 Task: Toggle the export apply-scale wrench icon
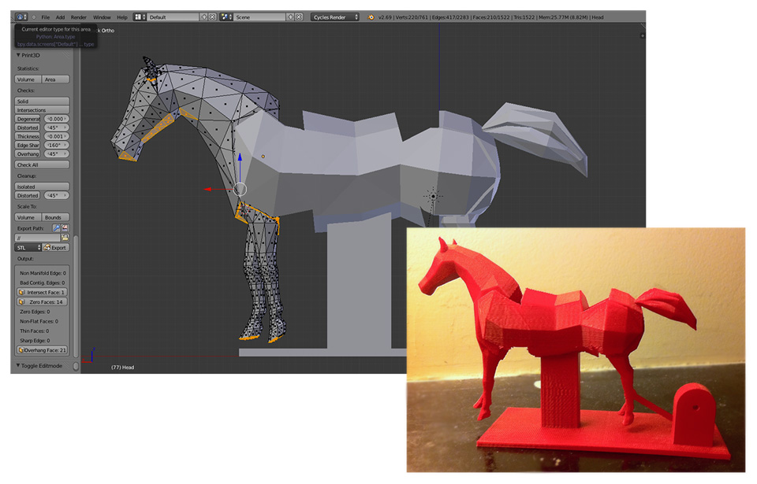click(57, 228)
